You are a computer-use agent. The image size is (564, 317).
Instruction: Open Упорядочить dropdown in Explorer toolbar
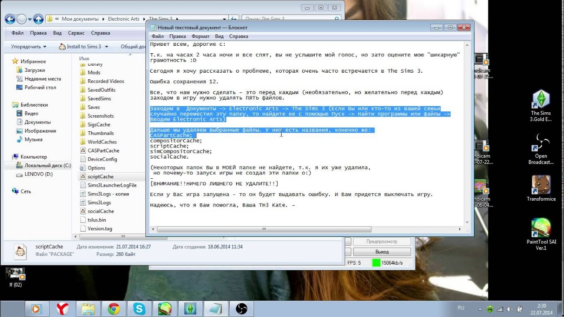pos(29,47)
